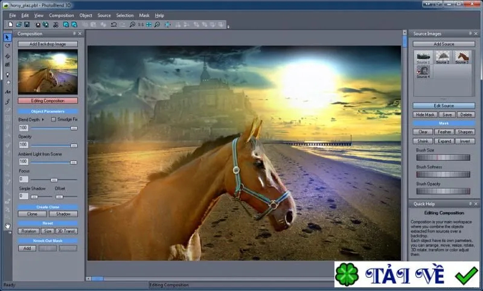The height and width of the screenshot is (291, 483).
Task: Click the 3D Transf. reset button
Action: [x=67, y=231]
